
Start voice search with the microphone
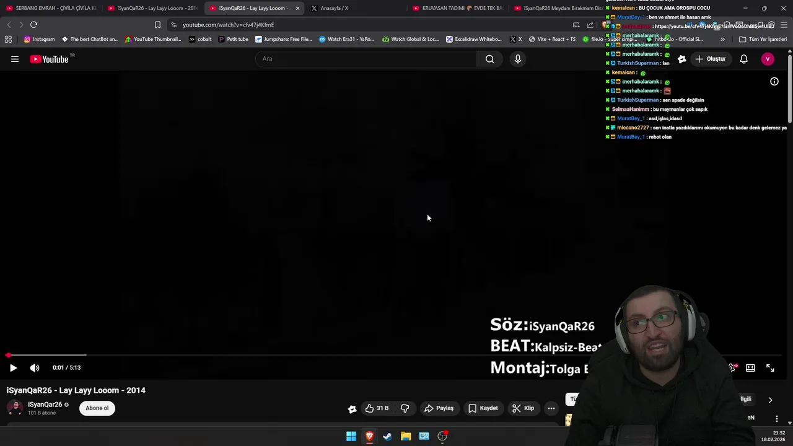[518, 59]
